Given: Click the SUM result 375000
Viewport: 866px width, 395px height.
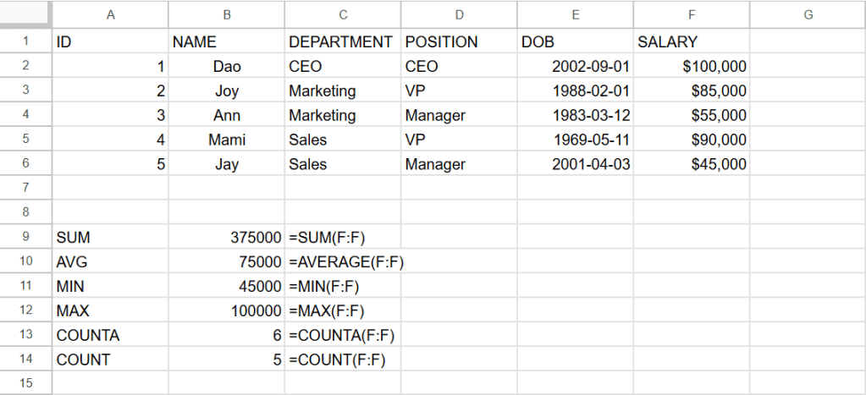Looking at the screenshot, I should 226,239.
